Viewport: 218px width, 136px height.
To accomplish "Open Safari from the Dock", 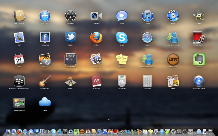I will pyautogui.click(x=25, y=131).
